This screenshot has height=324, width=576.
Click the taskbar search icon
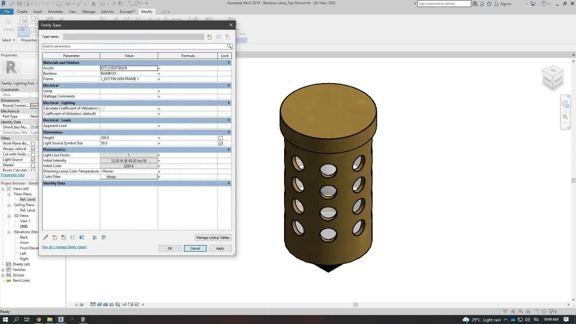(16, 319)
